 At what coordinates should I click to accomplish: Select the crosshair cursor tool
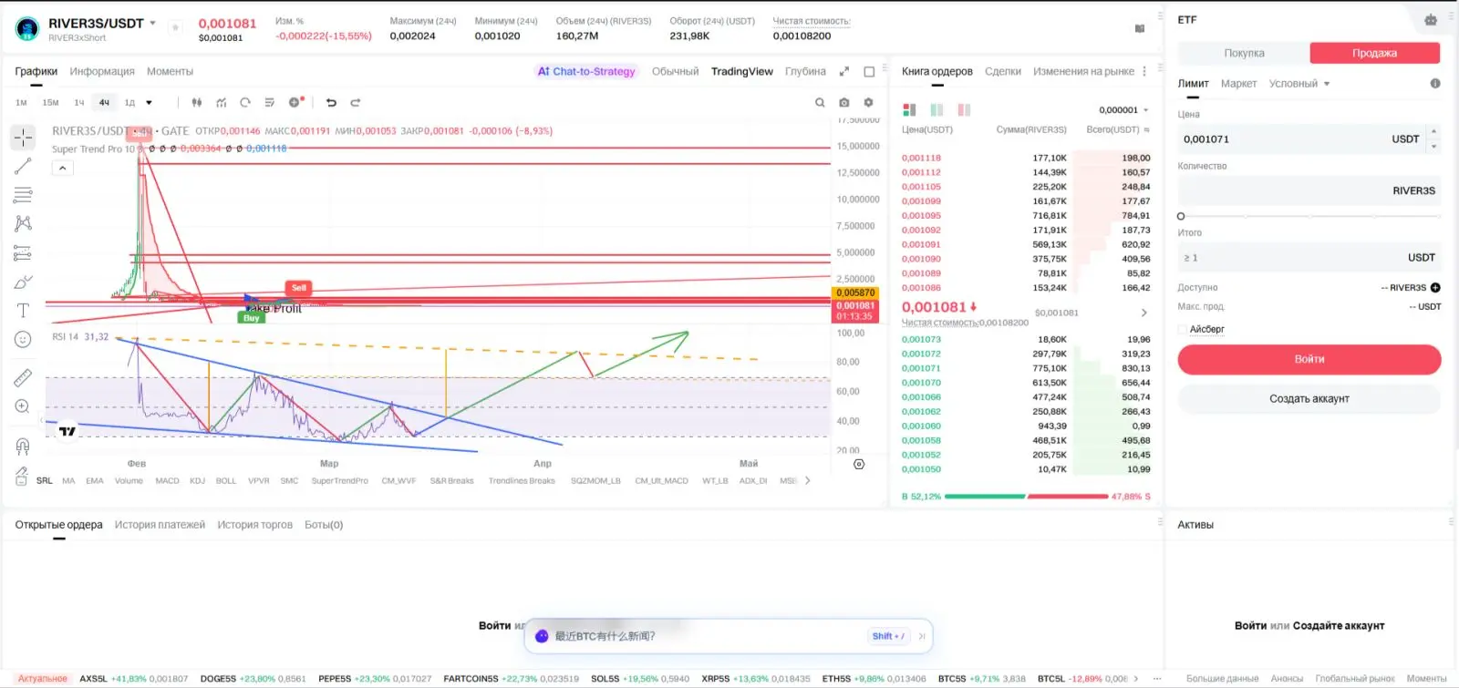point(23,138)
